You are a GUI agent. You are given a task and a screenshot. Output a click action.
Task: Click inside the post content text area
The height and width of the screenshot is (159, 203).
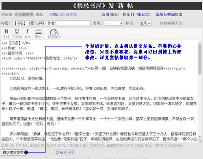point(99,91)
